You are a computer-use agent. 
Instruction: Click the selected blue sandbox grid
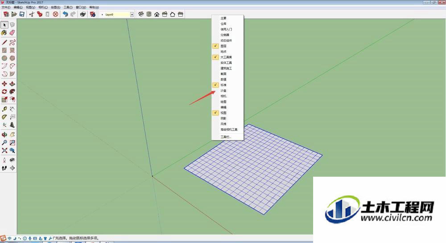click(253, 169)
